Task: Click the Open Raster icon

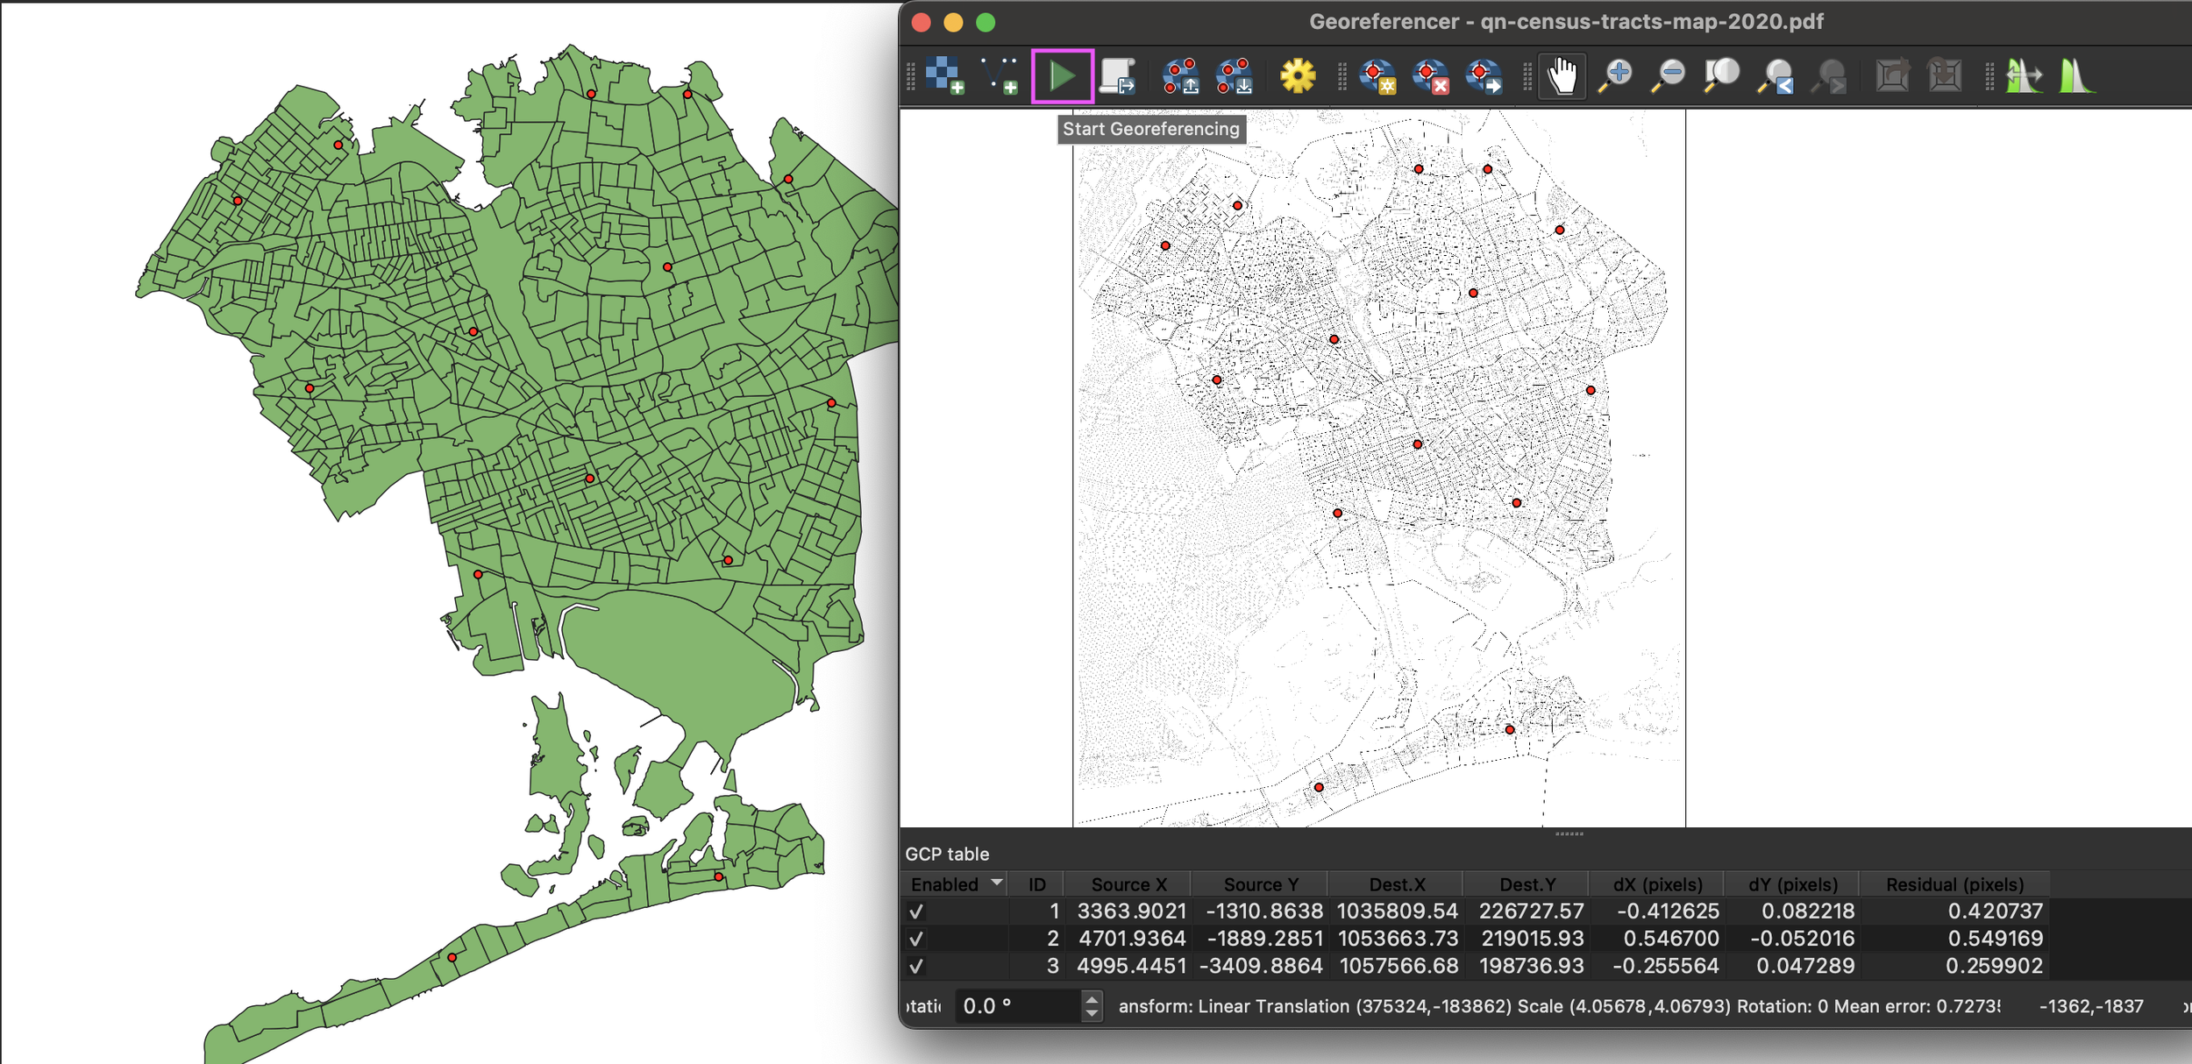Action: click(x=945, y=75)
